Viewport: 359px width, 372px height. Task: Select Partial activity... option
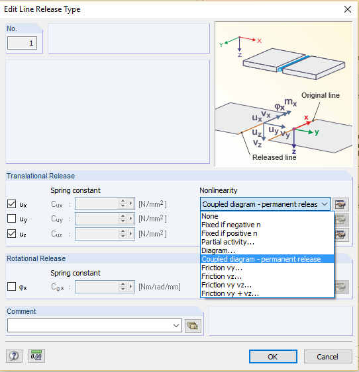tap(267, 242)
